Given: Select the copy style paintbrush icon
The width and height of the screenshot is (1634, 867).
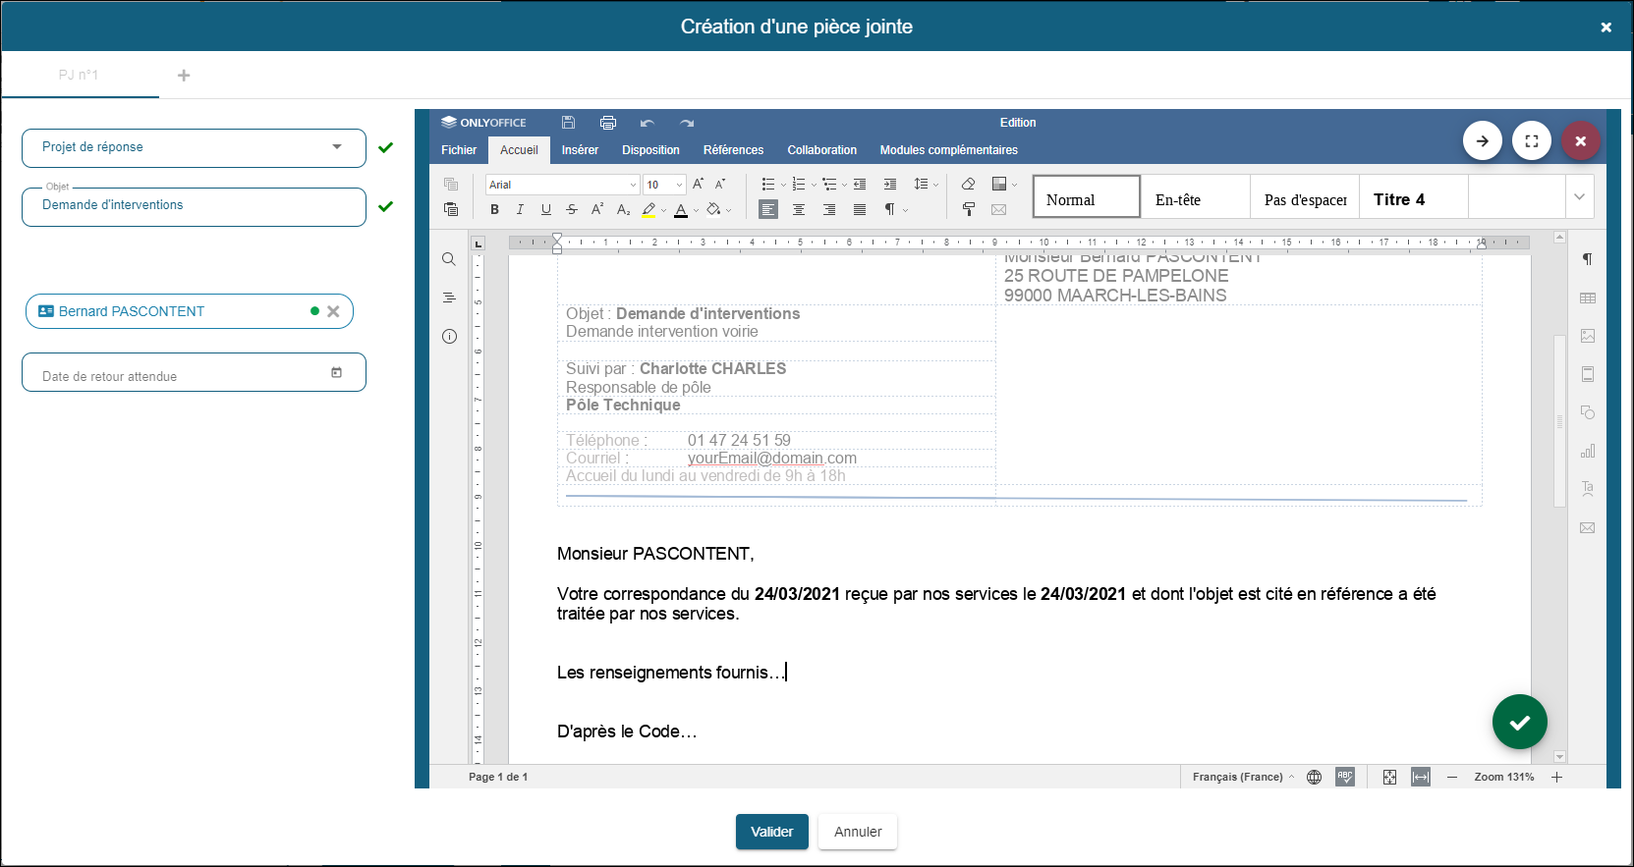Looking at the screenshot, I should (x=968, y=209).
